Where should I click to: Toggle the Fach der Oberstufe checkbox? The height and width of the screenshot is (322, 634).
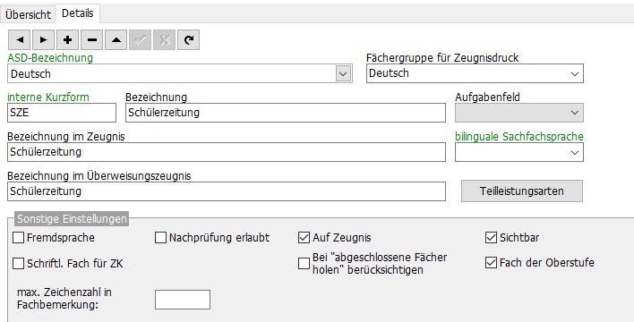click(491, 263)
